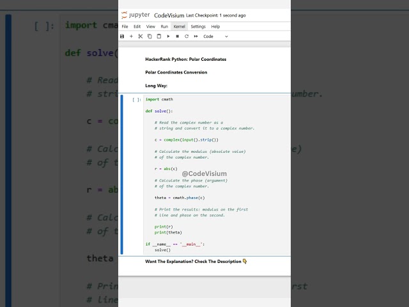Rename the notebook title CodeVisium
Viewport: 409px width, 307px height.
[x=169, y=15]
